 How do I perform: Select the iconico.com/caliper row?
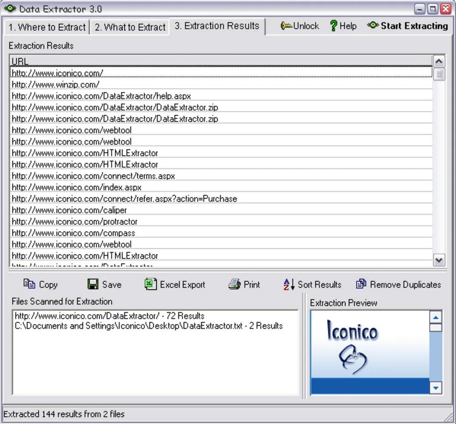tap(221, 210)
